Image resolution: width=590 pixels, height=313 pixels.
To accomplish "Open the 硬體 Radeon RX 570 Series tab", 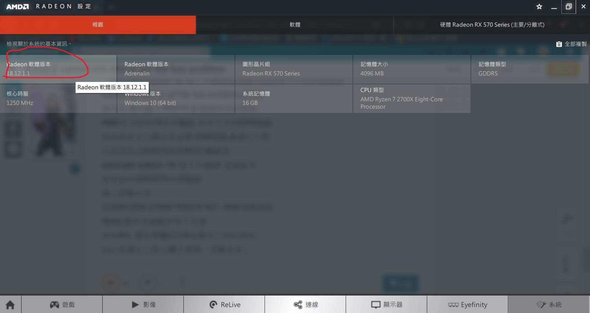I will click(x=492, y=25).
